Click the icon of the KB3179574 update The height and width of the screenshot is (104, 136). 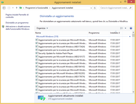click(x=37, y=77)
